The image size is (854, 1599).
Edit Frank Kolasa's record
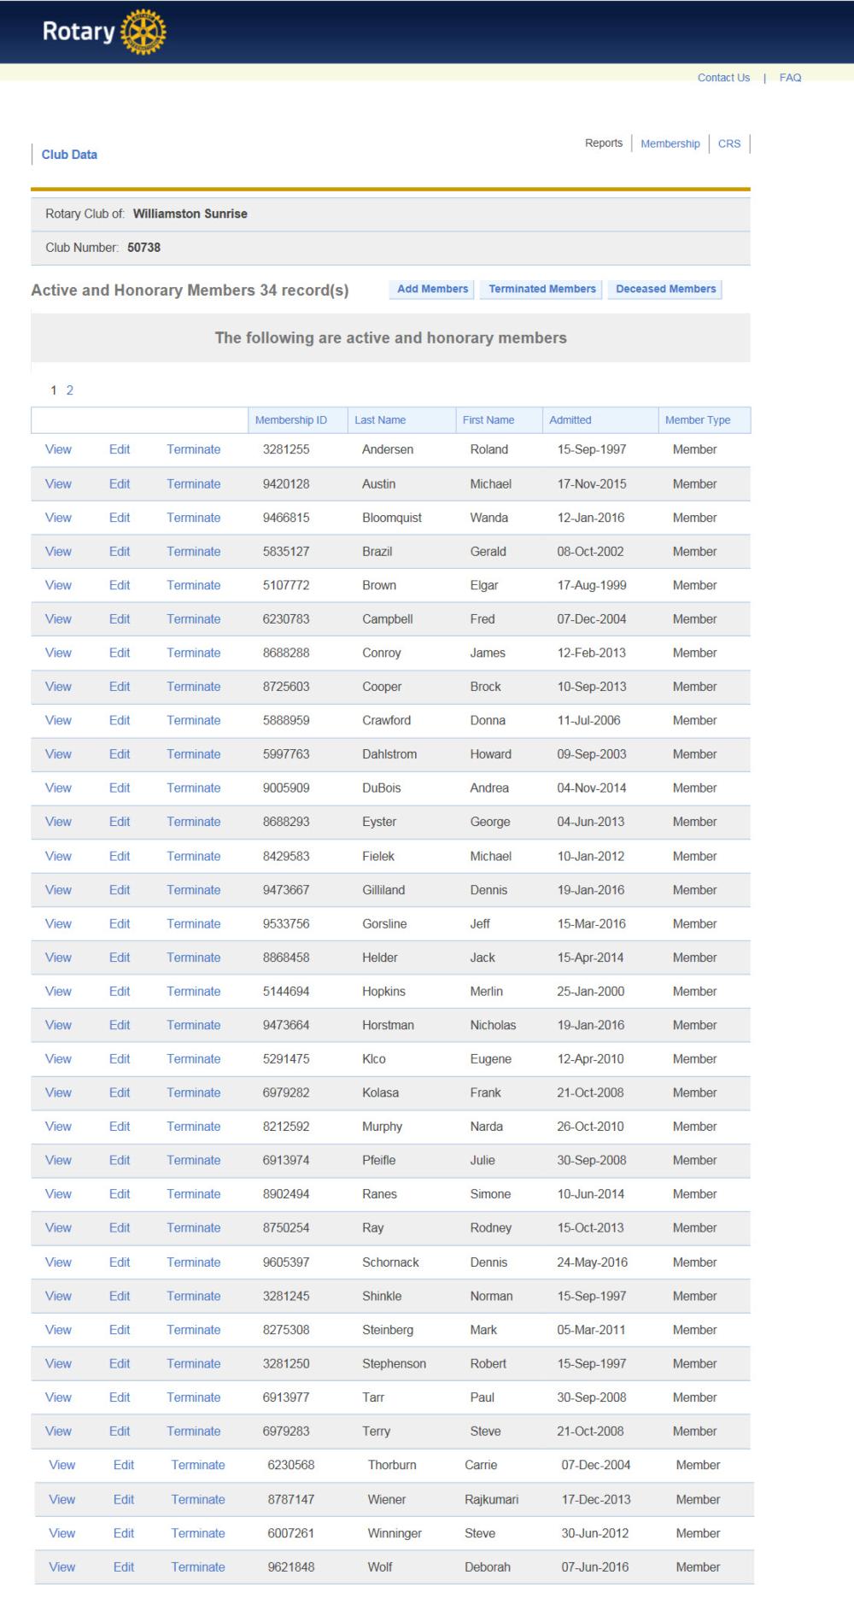[x=120, y=1092]
